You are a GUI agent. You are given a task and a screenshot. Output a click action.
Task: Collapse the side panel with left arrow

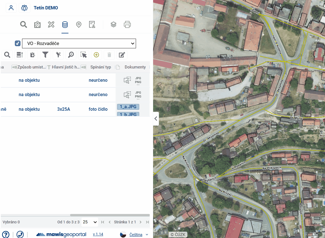coord(156,119)
